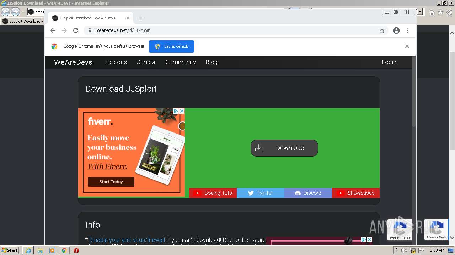The height and width of the screenshot is (255, 455).
Task: Open the Blog menu item
Action: point(212,62)
